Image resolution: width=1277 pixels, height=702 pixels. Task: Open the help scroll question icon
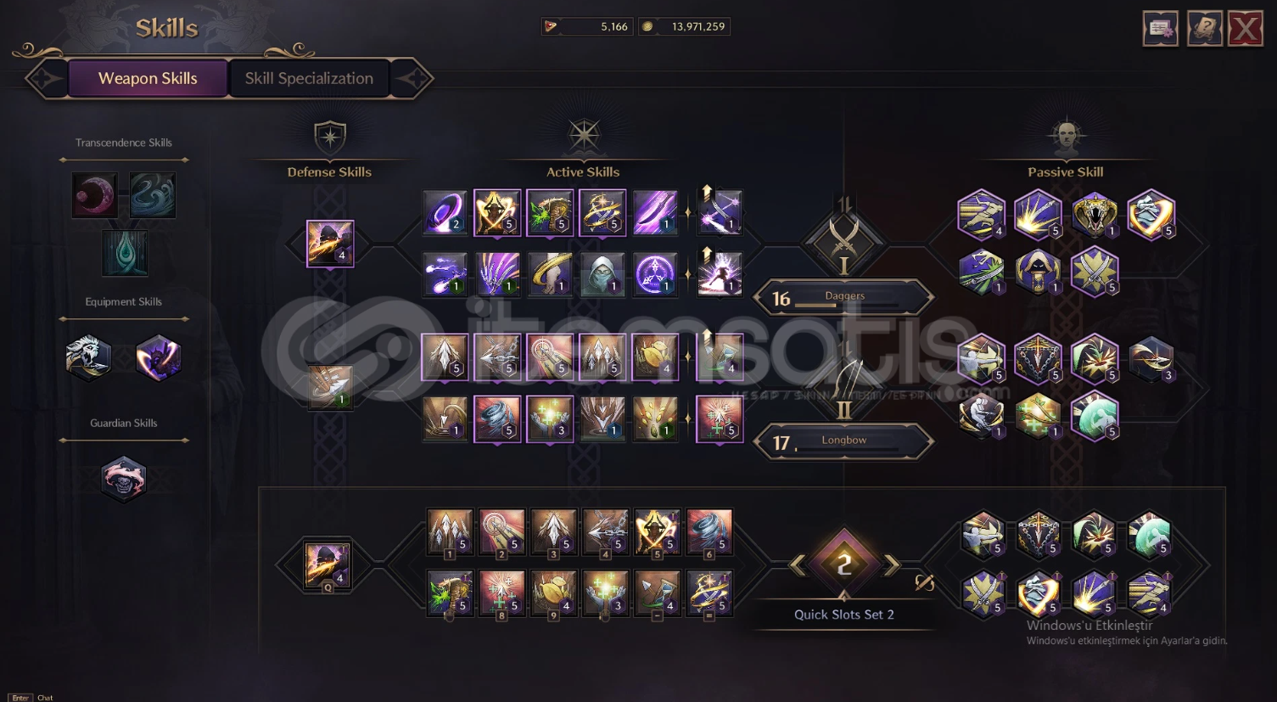click(1203, 29)
